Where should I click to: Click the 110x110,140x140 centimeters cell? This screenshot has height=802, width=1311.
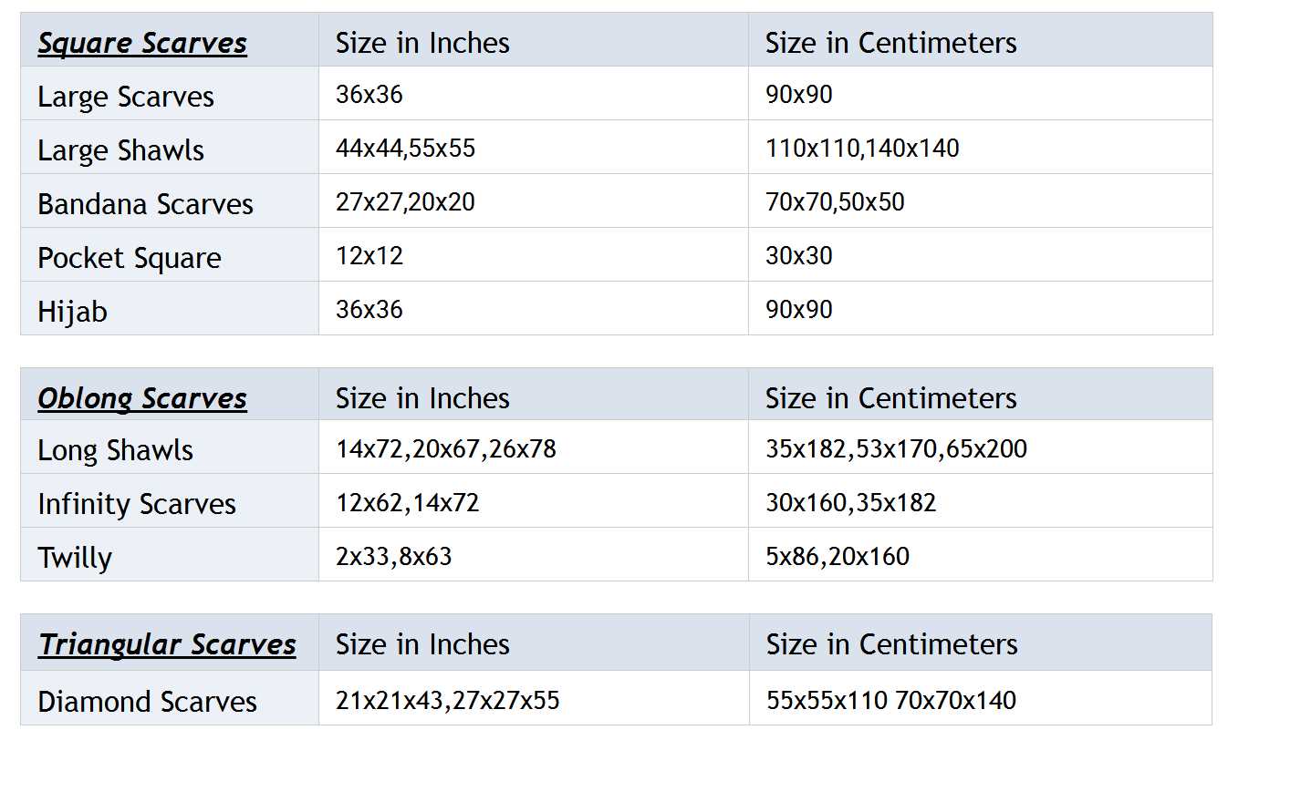coord(862,149)
